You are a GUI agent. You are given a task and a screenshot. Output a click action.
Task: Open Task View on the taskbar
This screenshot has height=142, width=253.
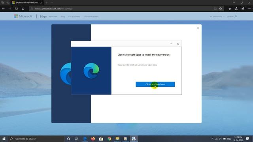point(76,138)
